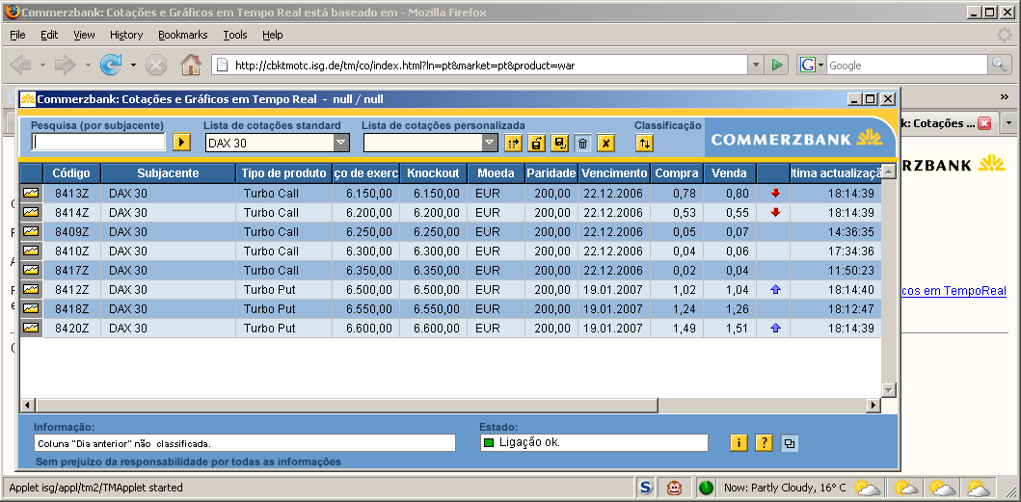Open the History menu
Viewport: 1021px width, 502px height.
125,35
